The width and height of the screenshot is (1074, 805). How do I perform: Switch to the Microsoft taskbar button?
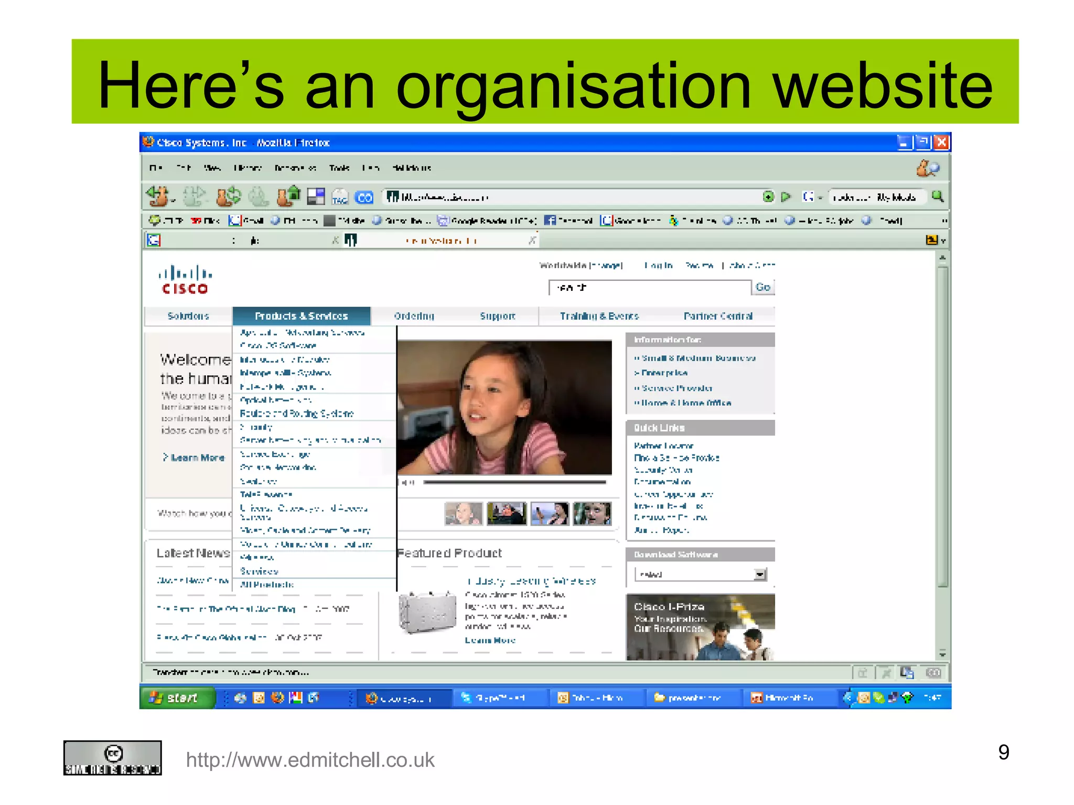pyautogui.click(x=790, y=698)
